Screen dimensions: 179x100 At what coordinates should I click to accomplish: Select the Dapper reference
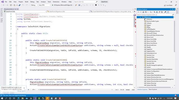coord(149,25)
